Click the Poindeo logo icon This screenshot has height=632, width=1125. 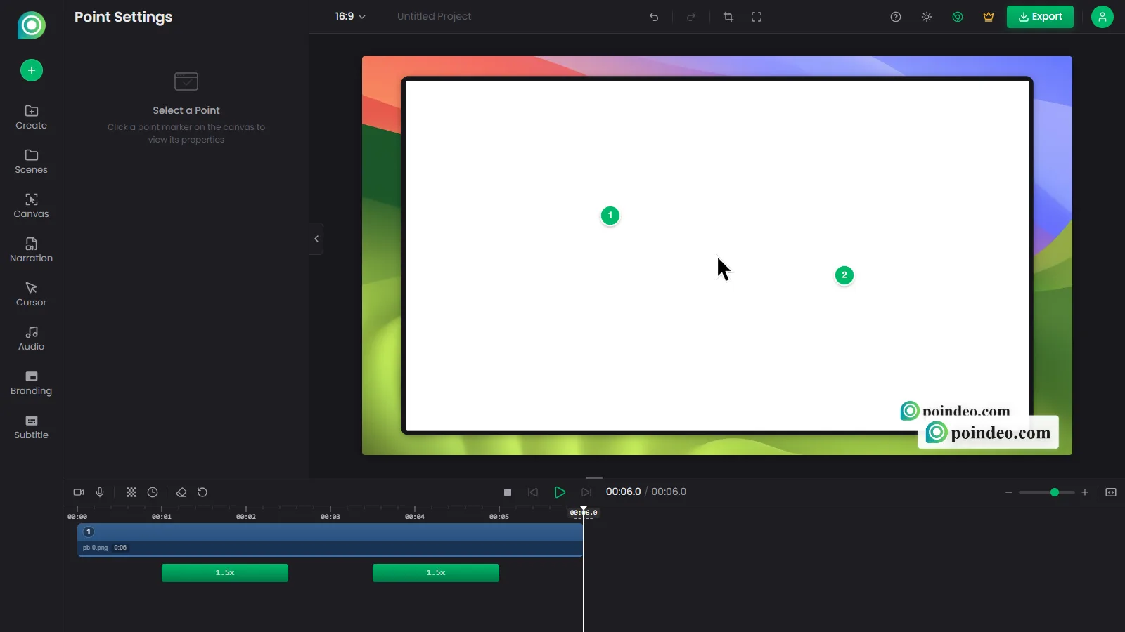pos(32,25)
